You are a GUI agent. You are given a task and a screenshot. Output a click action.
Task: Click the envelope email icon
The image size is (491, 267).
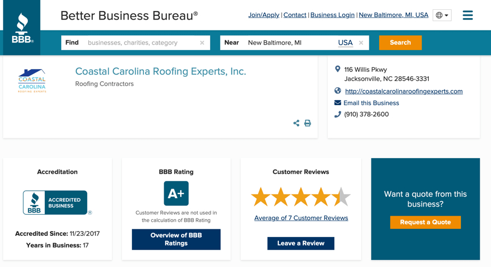[x=338, y=102]
